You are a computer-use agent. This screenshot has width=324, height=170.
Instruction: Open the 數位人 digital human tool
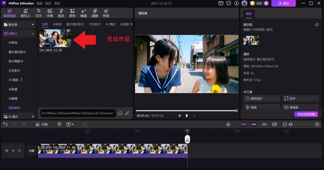tap(26, 13)
